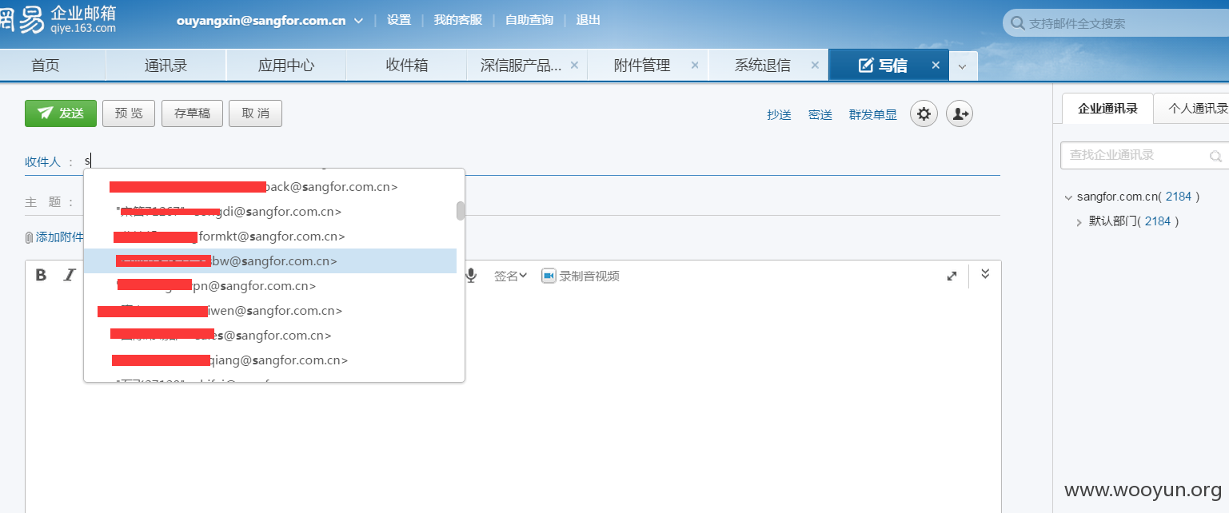Click into the recipient input field
The image size is (1229, 513).
coord(541,161)
